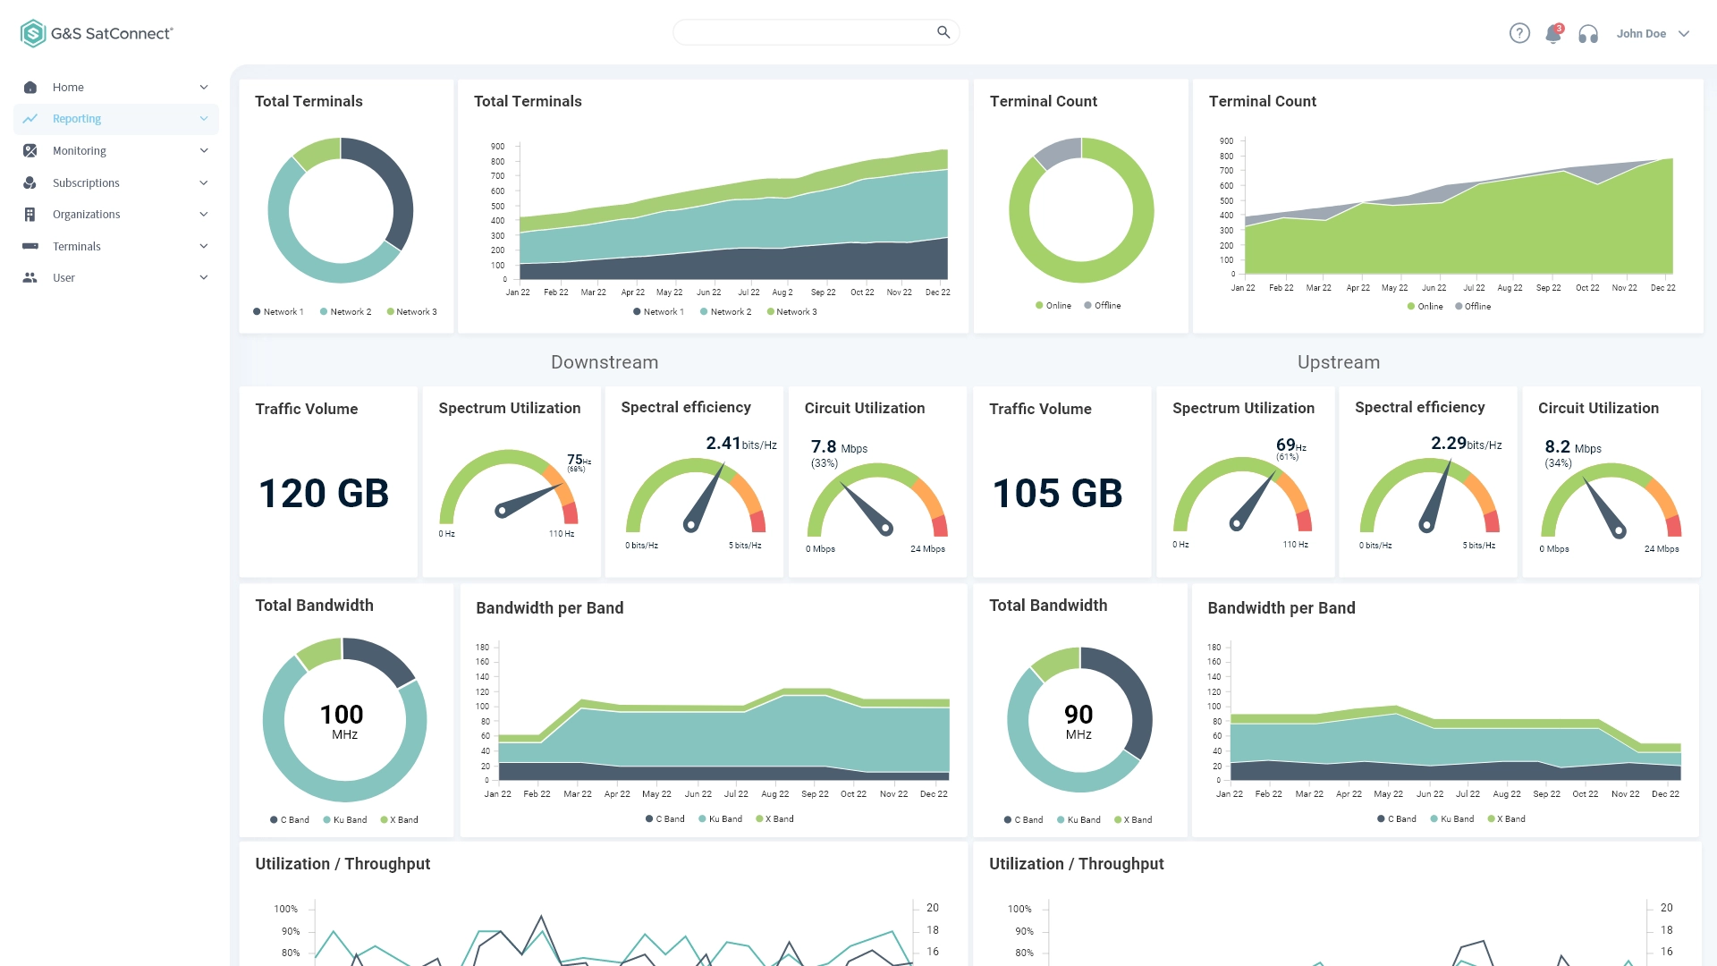Click the User people icon
Screen dimensions: 1717x966
(30, 277)
